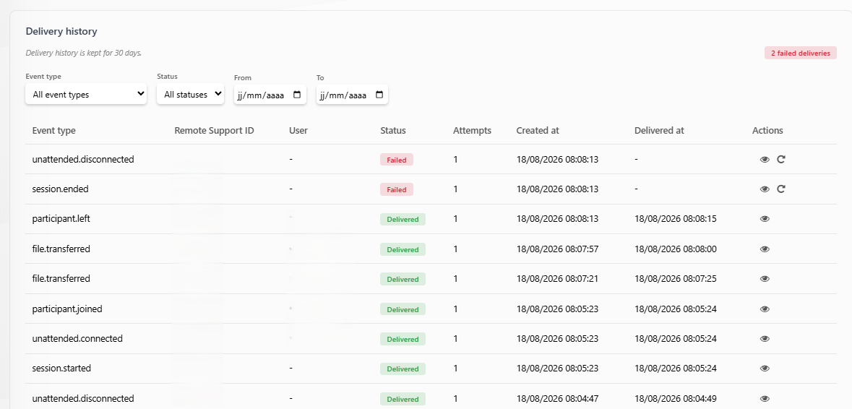
Task: Click the Remote Support ID column header
Action: click(x=214, y=130)
